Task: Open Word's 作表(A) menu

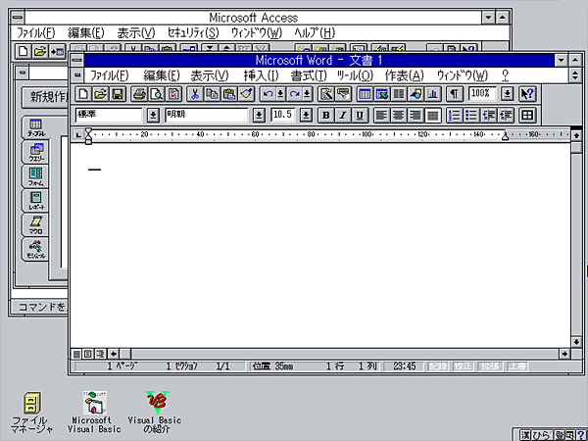Action: [404, 75]
